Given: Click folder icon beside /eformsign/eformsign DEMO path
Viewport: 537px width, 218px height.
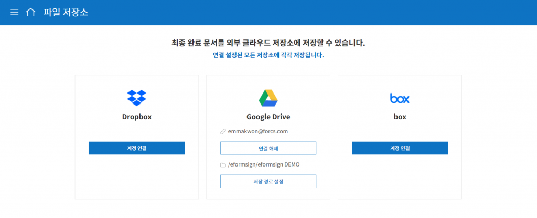Looking at the screenshot, I should coord(223,165).
